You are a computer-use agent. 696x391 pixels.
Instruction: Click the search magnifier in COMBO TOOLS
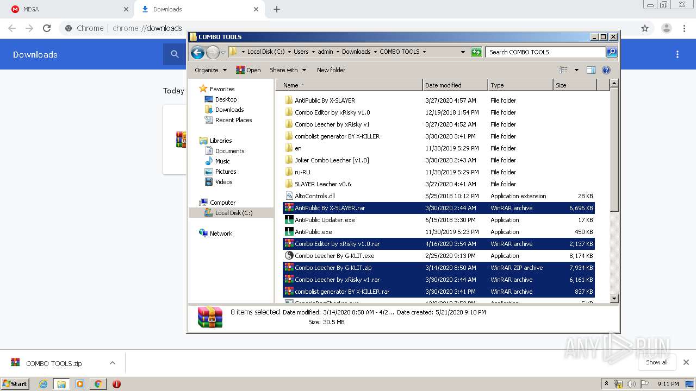point(612,52)
